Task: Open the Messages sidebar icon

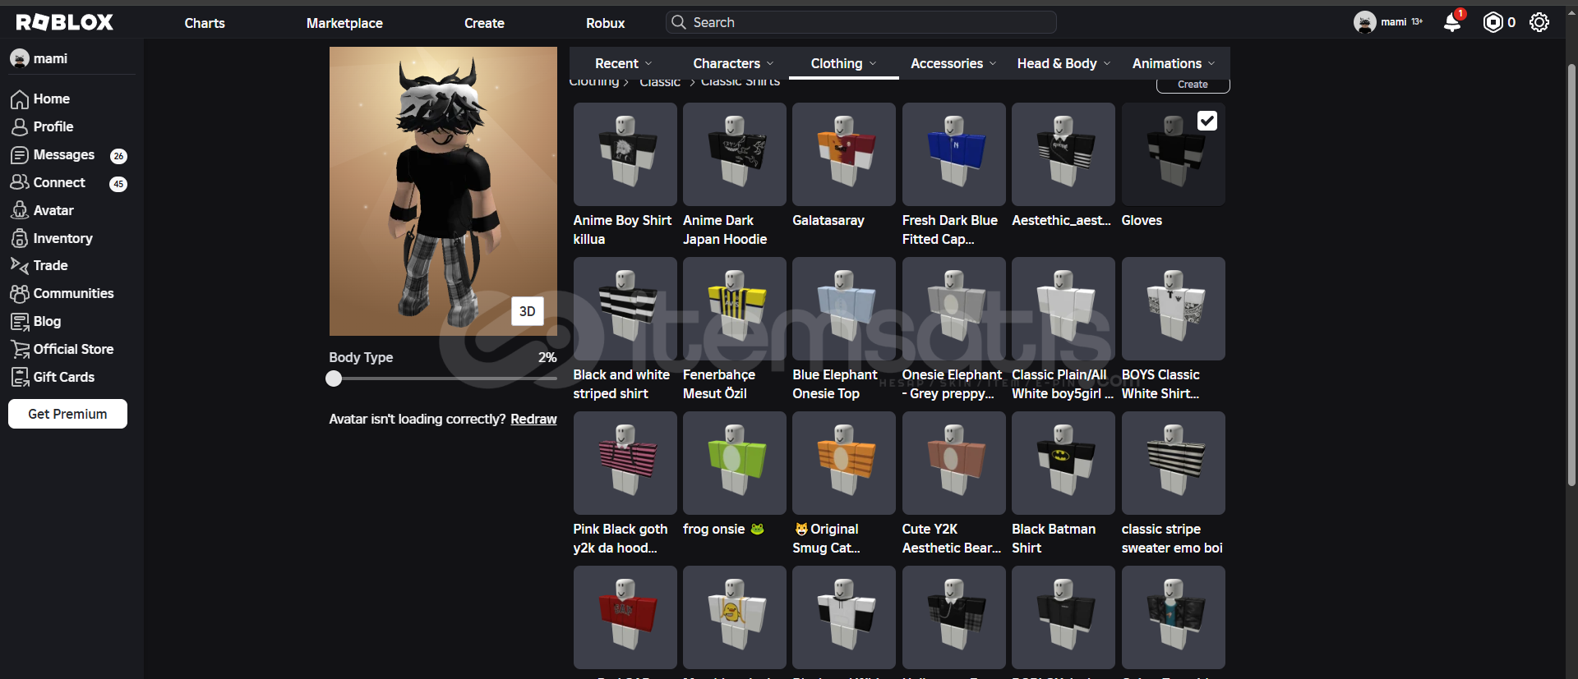Action: [x=20, y=155]
